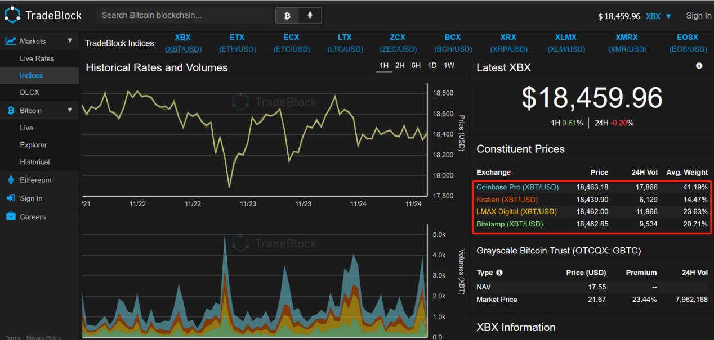Select the XMRX (XMR/USD) index
714x340 pixels.
(x=627, y=43)
